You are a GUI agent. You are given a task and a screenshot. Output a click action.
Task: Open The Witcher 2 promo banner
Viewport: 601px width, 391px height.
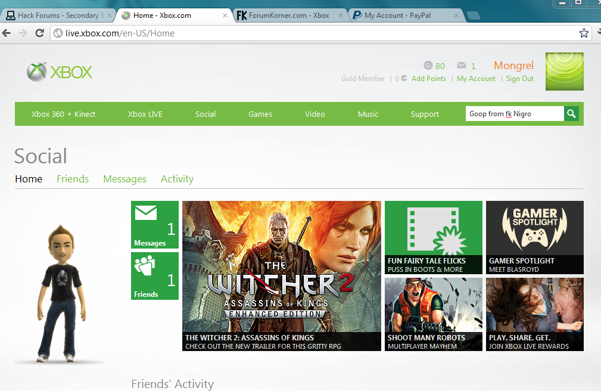(282, 276)
